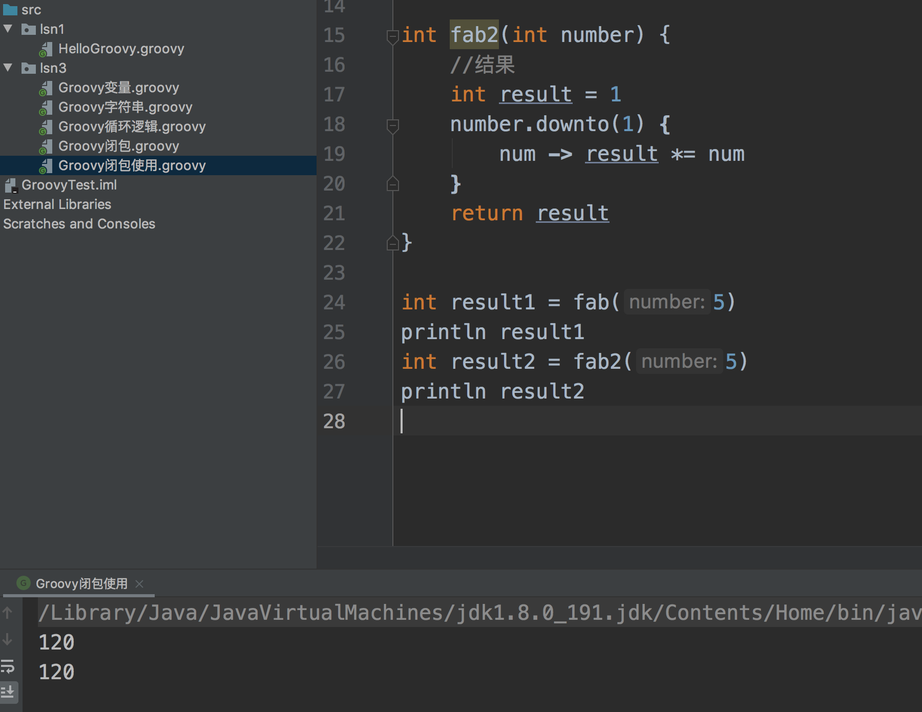Open Groovy变量.groovy file
This screenshot has height=712, width=922.
pos(119,88)
